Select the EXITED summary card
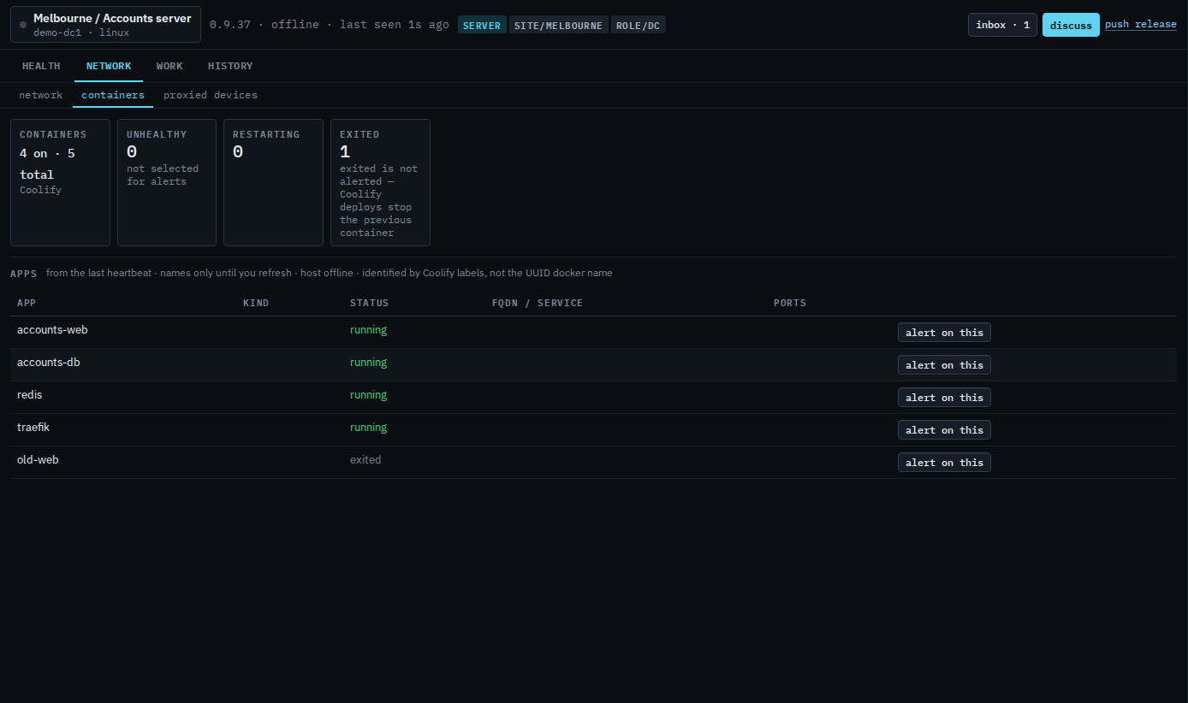1188x703 pixels. [x=380, y=182]
